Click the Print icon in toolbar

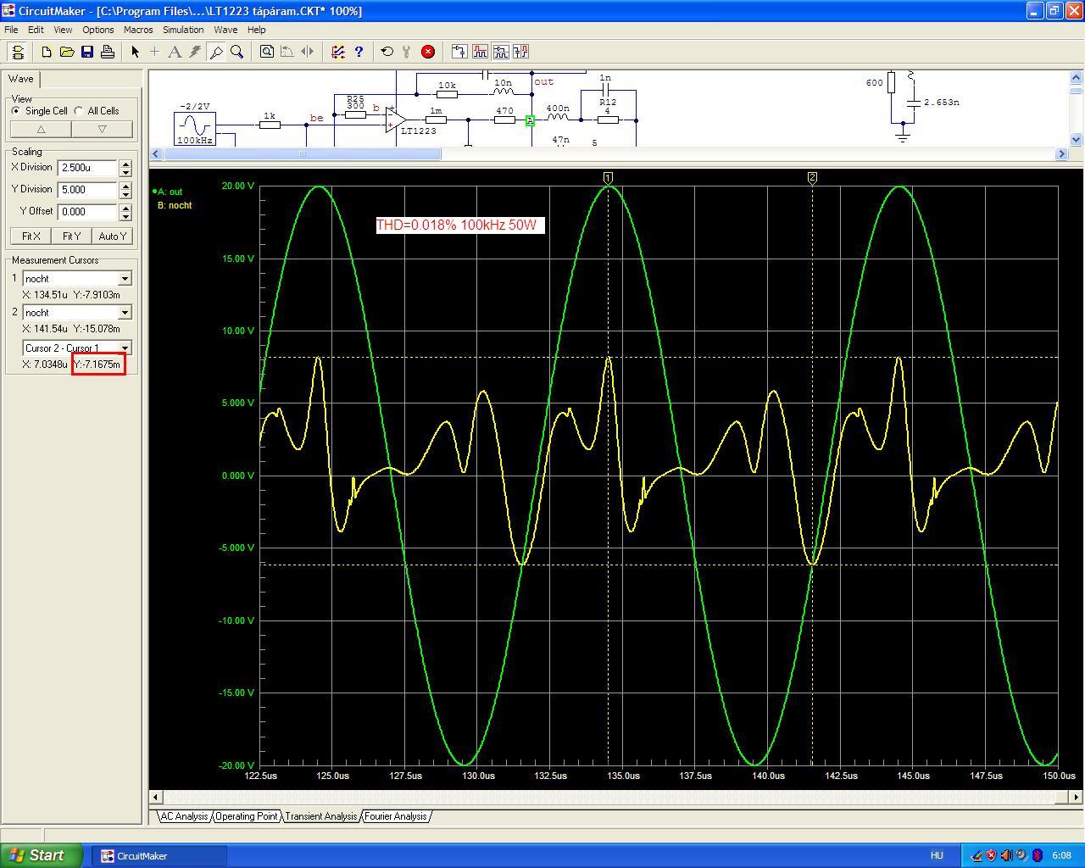pyautogui.click(x=108, y=52)
